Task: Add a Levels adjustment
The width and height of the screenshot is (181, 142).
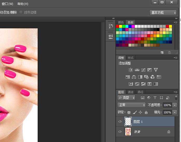Action: tap(137, 70)
